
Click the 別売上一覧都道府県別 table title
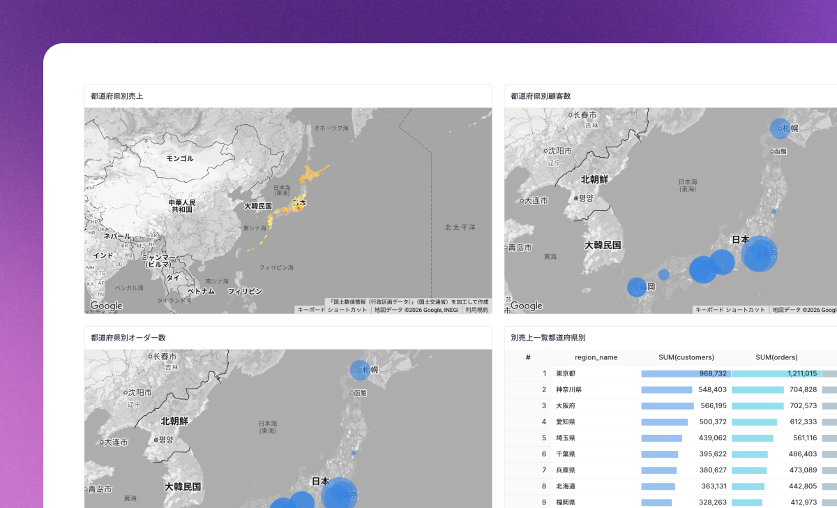(x=548, y=338)
